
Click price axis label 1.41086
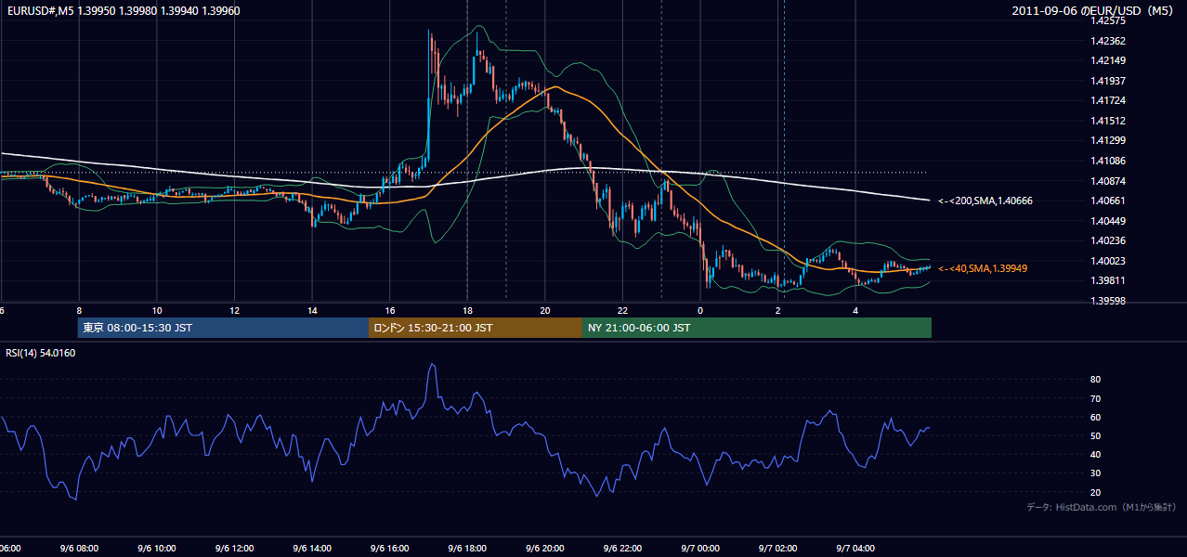click(1107, 161)
